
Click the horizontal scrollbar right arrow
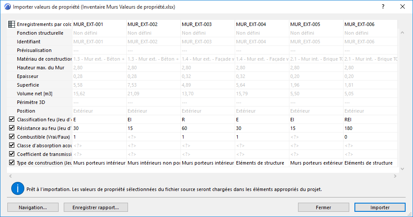pos(395,176)
